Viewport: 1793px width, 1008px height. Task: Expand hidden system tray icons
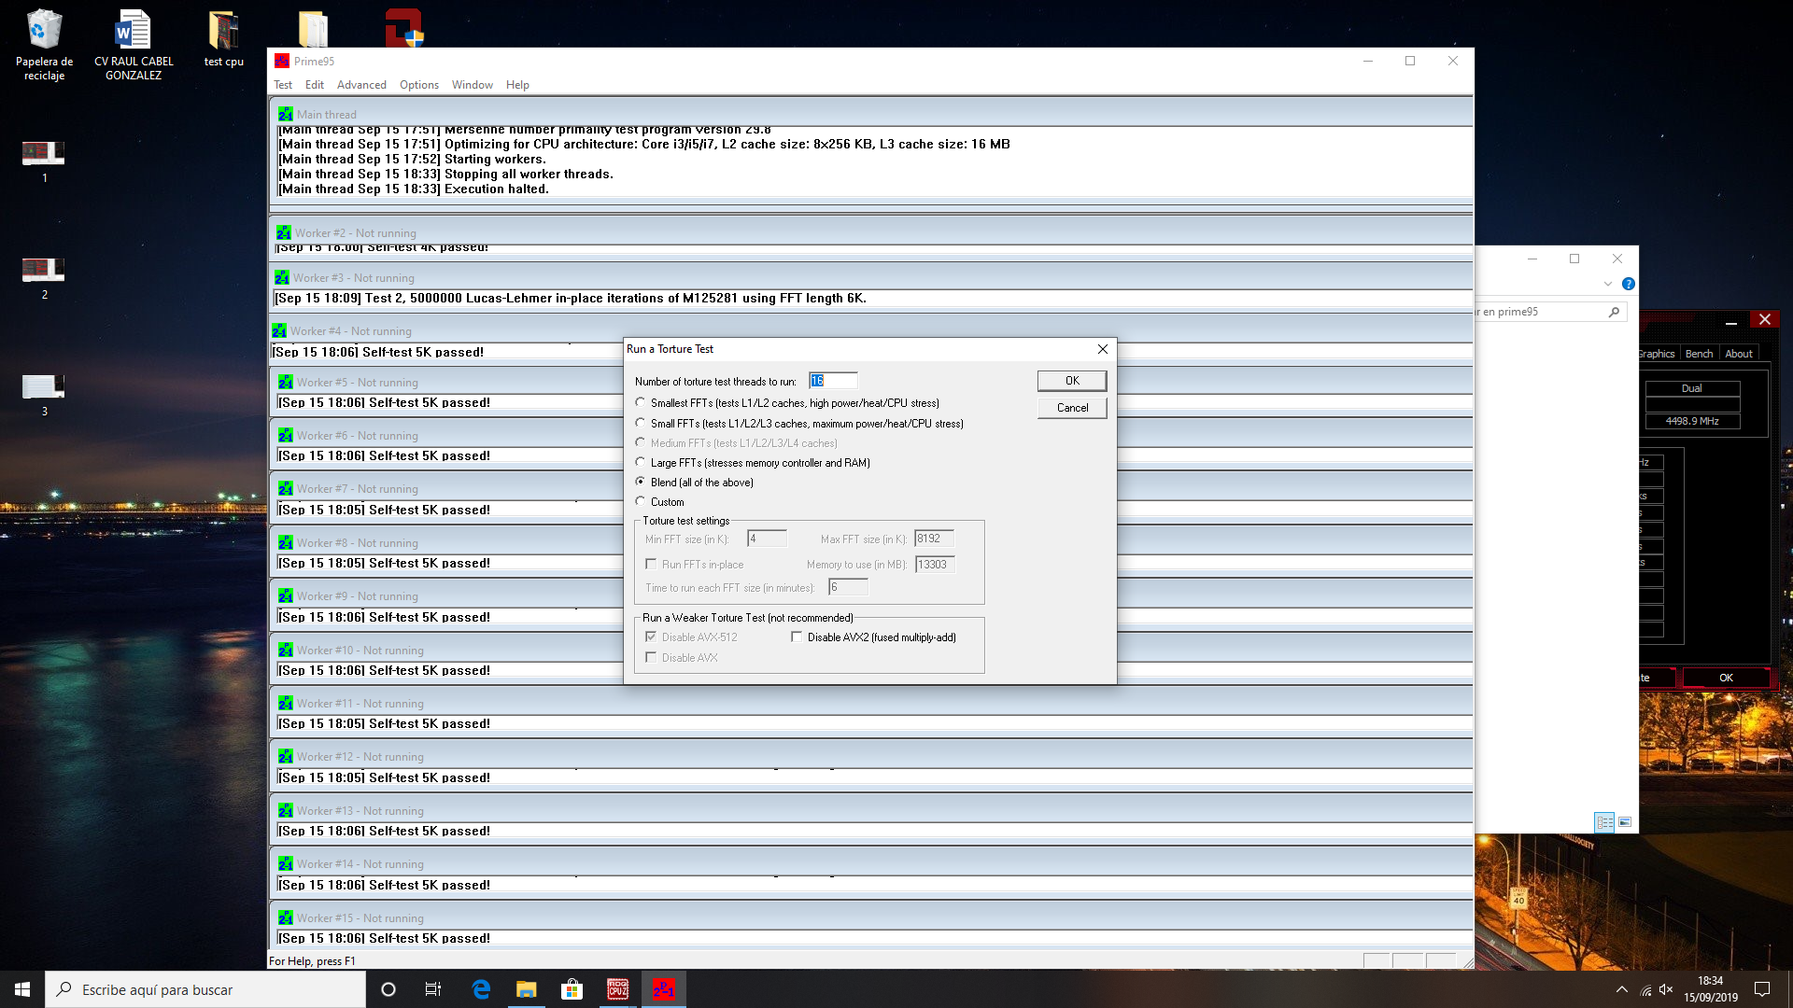[1621, 989]
